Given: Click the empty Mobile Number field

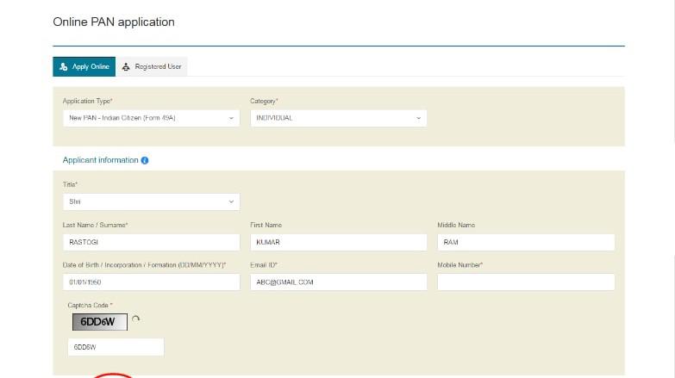Looking at the screenshot, I should 526,282.
